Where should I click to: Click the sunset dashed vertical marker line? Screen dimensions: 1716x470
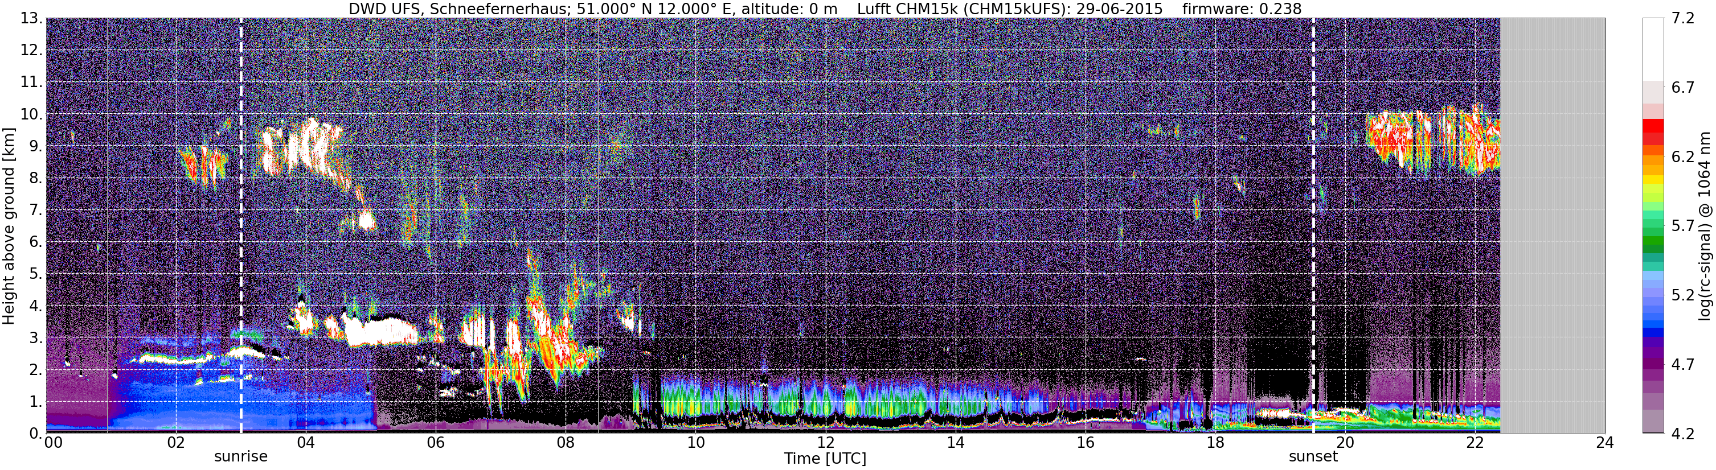pos(1313,226)
